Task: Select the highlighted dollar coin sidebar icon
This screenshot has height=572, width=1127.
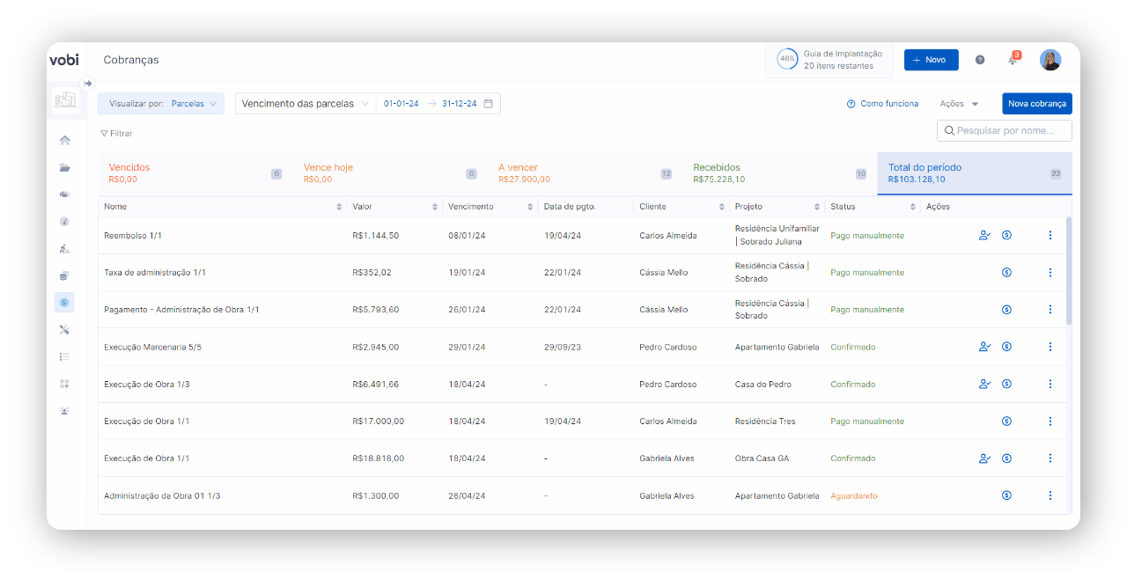Action: (64, 303)
